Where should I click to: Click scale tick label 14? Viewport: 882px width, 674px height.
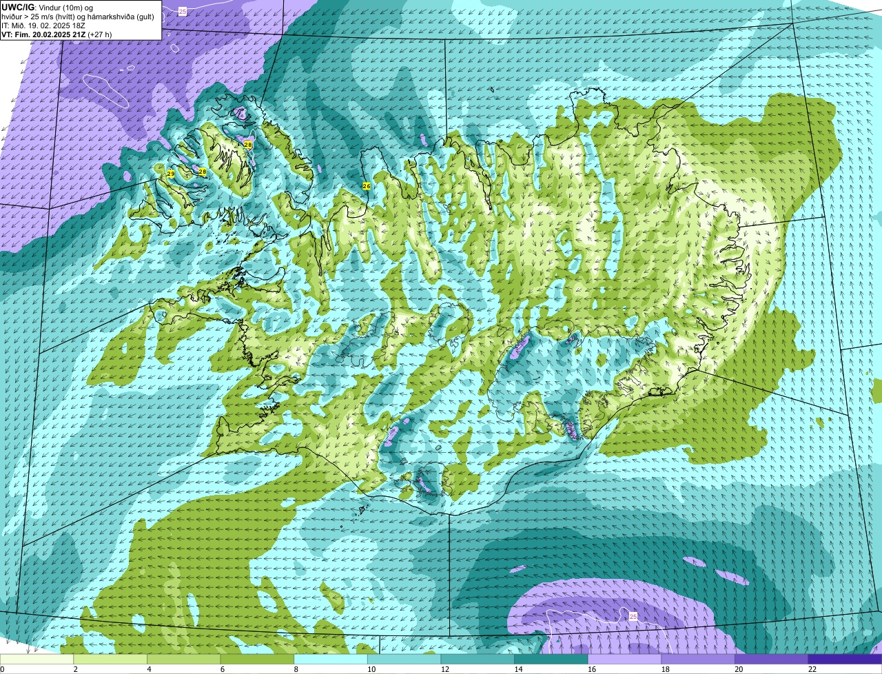click(518, 669)
